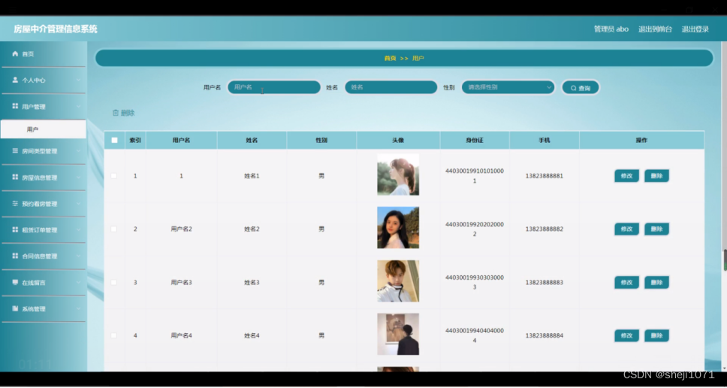Click 修改 for the 用户名2 row
The height and width of the screenshot is (388, 727).
[626, 229]
